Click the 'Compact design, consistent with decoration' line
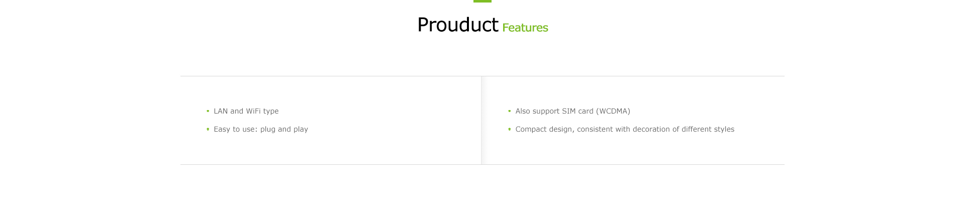 pyautogui.click(x=625, y=129)
